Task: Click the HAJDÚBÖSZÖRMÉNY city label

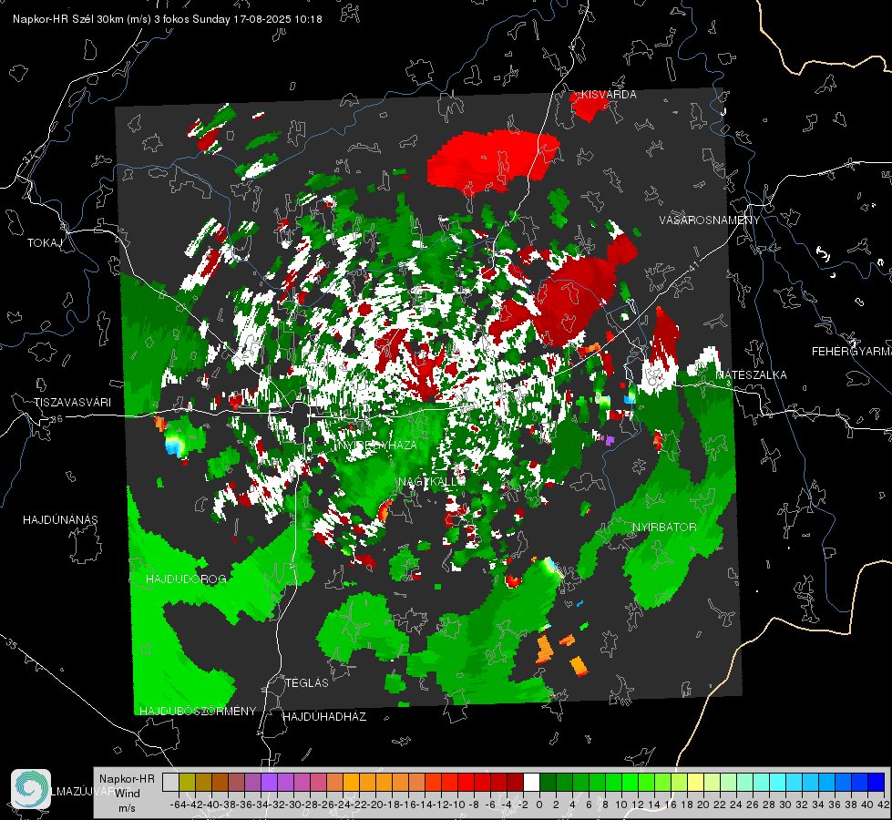Action: point(198,712)
